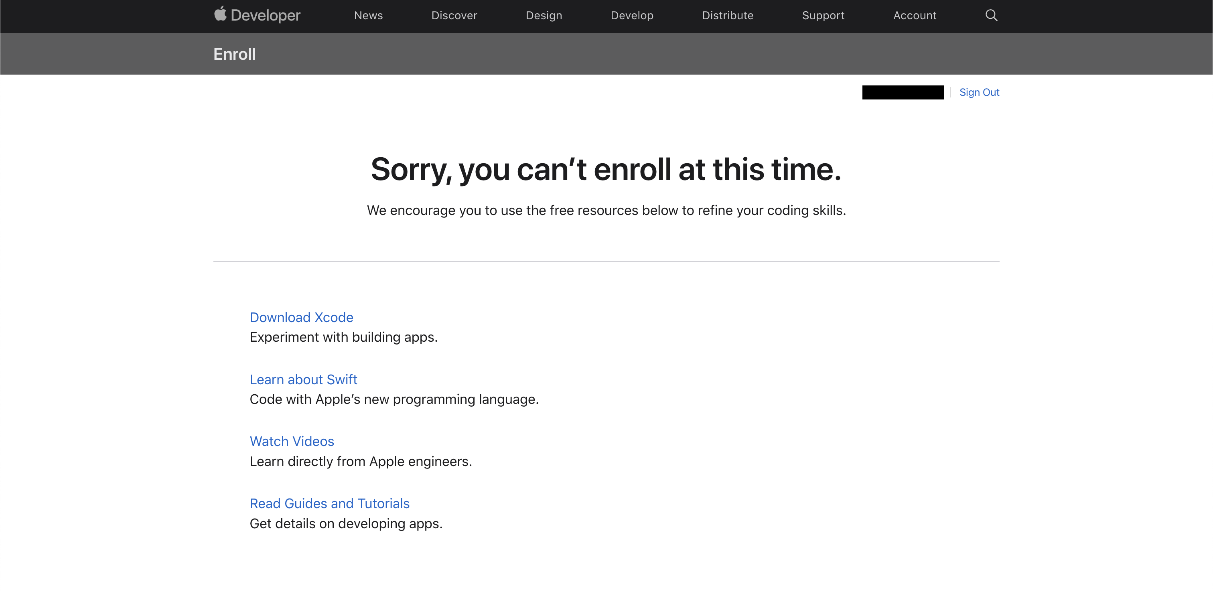Click the "Experiment with building apps" description
The image size is (1213, 592).
pos(343,337)
